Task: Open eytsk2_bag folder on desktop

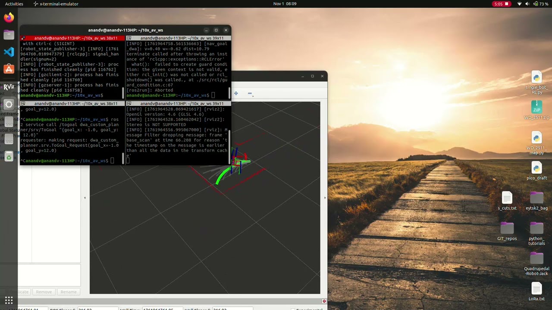Action: [x=536, y=201]
